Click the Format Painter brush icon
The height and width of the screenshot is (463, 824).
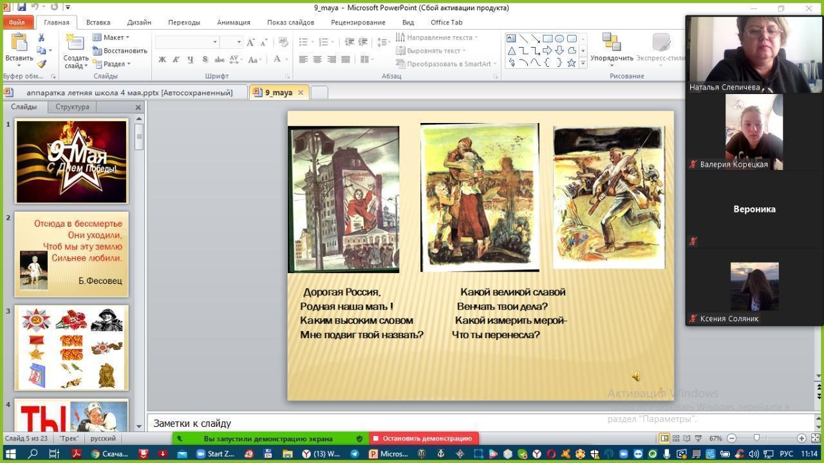point(41,64)
